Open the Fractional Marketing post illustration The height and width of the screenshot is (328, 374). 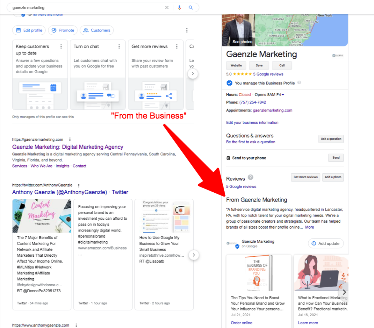pos(321,273)
